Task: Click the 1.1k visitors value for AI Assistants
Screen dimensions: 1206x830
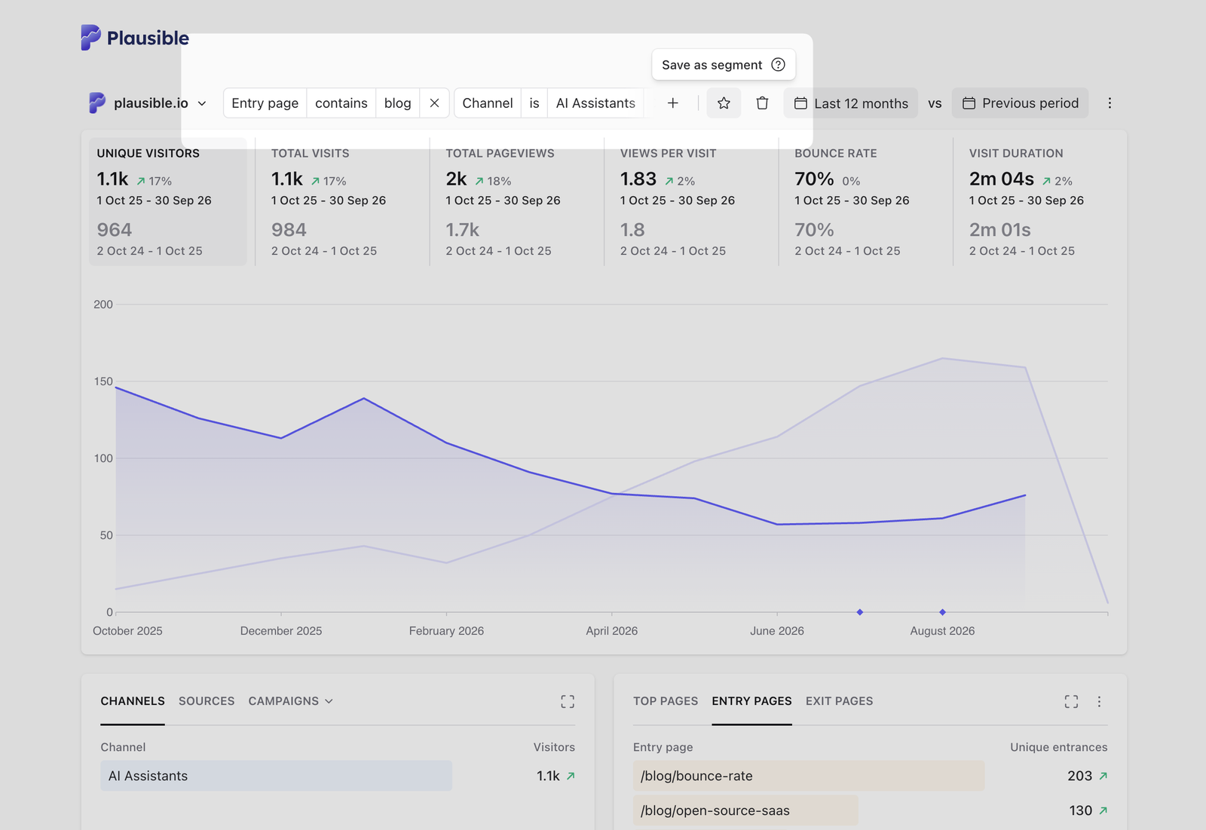Action: click(548, 776)
